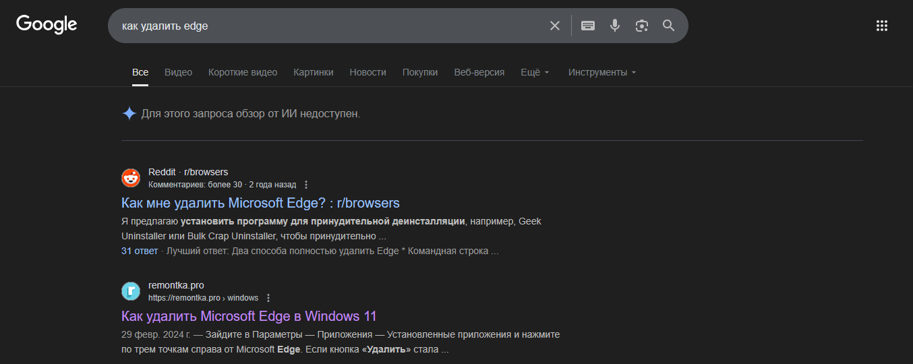Select the Новости tab
Viewport: 913px width, 364px height.
click(367, 72)
